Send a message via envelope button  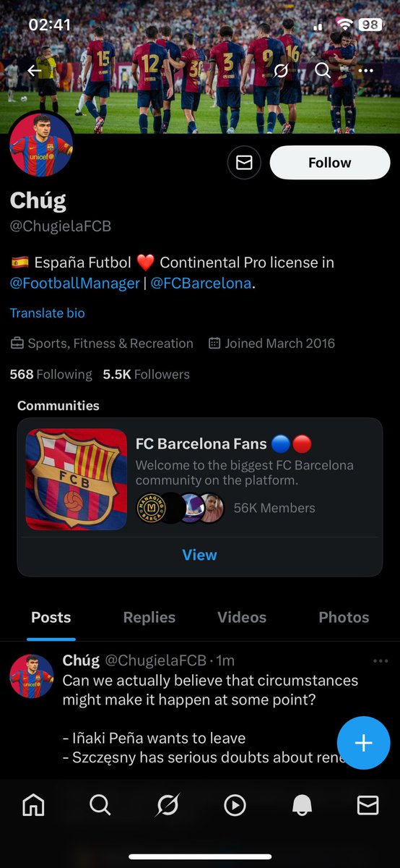[244, 163]
